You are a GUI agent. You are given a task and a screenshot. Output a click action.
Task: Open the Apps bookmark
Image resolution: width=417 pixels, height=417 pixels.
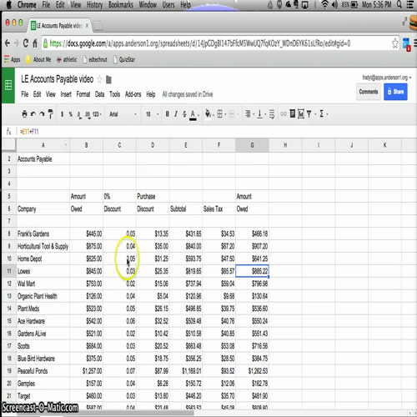coord(13,59)
